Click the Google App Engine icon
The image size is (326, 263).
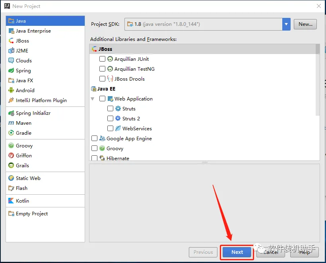(x=102, y=138)
